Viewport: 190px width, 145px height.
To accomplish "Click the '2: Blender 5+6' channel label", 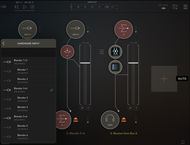I will (75, 133).
